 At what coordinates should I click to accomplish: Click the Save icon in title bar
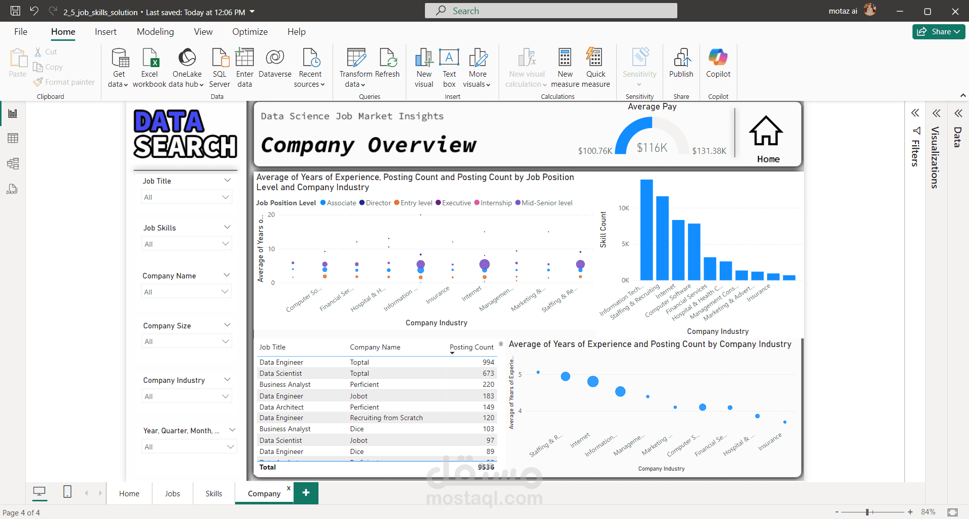[x=16, y=11]
